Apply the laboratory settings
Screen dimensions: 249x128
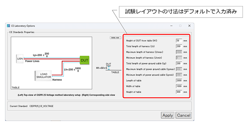167,115
